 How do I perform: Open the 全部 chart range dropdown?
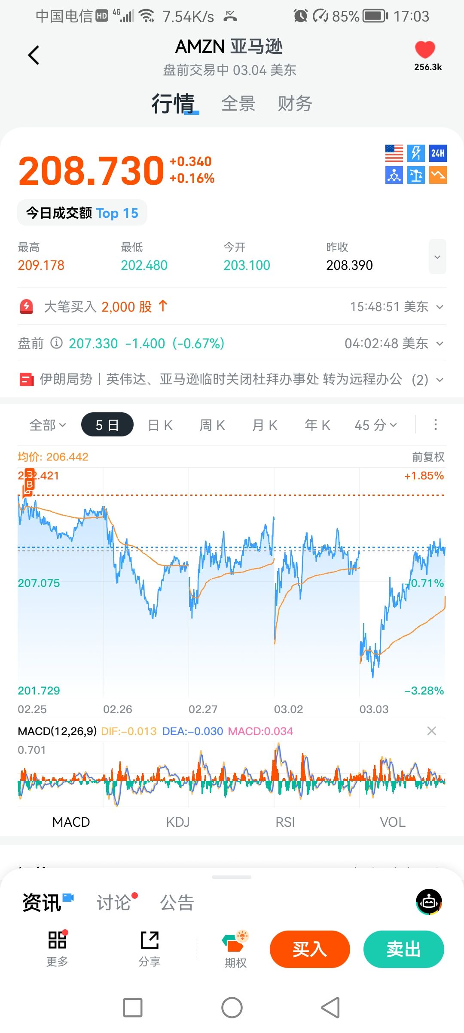[x=47, y=425]
